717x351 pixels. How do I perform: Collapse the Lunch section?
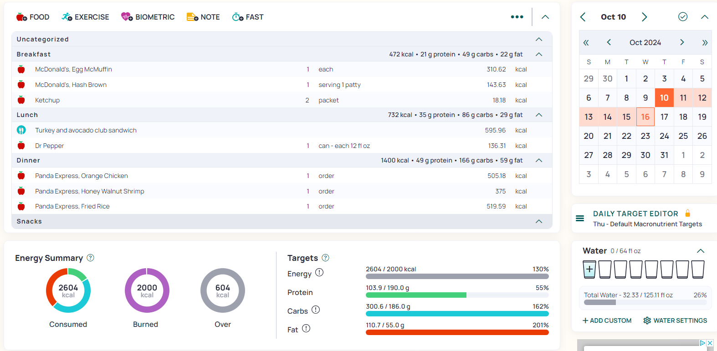coord(539,115)
